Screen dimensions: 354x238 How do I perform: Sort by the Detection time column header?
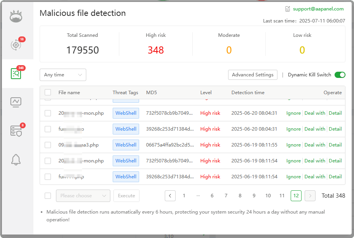tap(248, 92)
